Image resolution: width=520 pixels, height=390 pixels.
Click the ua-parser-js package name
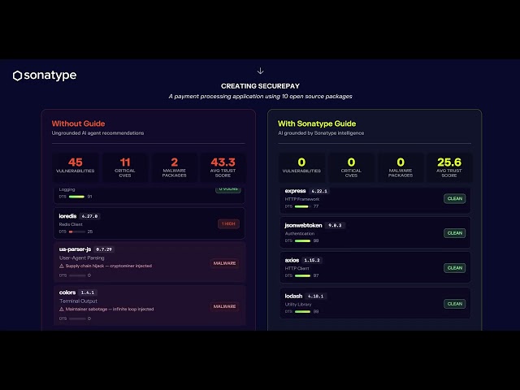point(75,249)
